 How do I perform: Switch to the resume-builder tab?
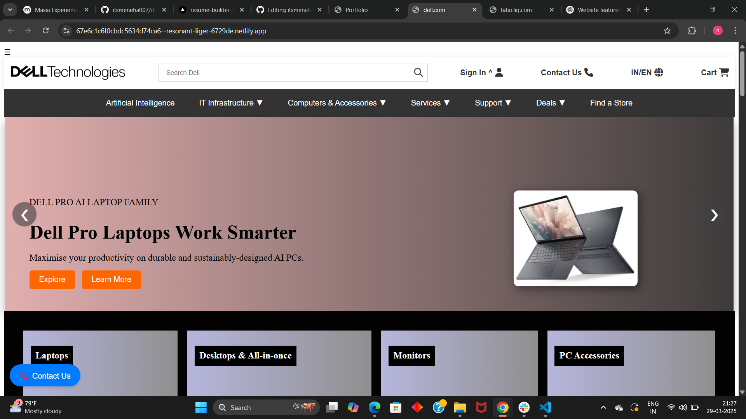(212, 10)
